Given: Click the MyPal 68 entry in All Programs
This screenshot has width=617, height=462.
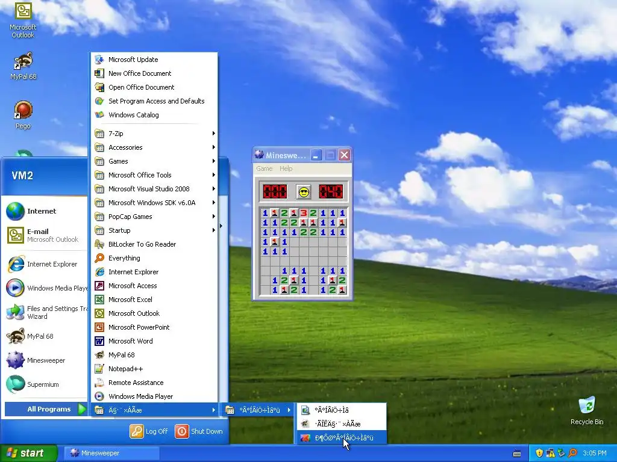Looking at the screenshot, I should click(154, 355).
